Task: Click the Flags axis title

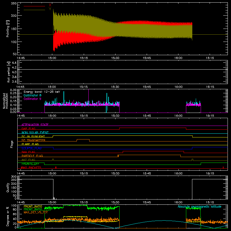Action: [x=12, y=144]
